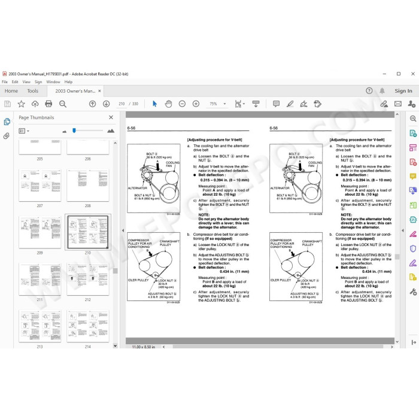
Task: Open the Comment tool in right pane
Action: point(413,177)
